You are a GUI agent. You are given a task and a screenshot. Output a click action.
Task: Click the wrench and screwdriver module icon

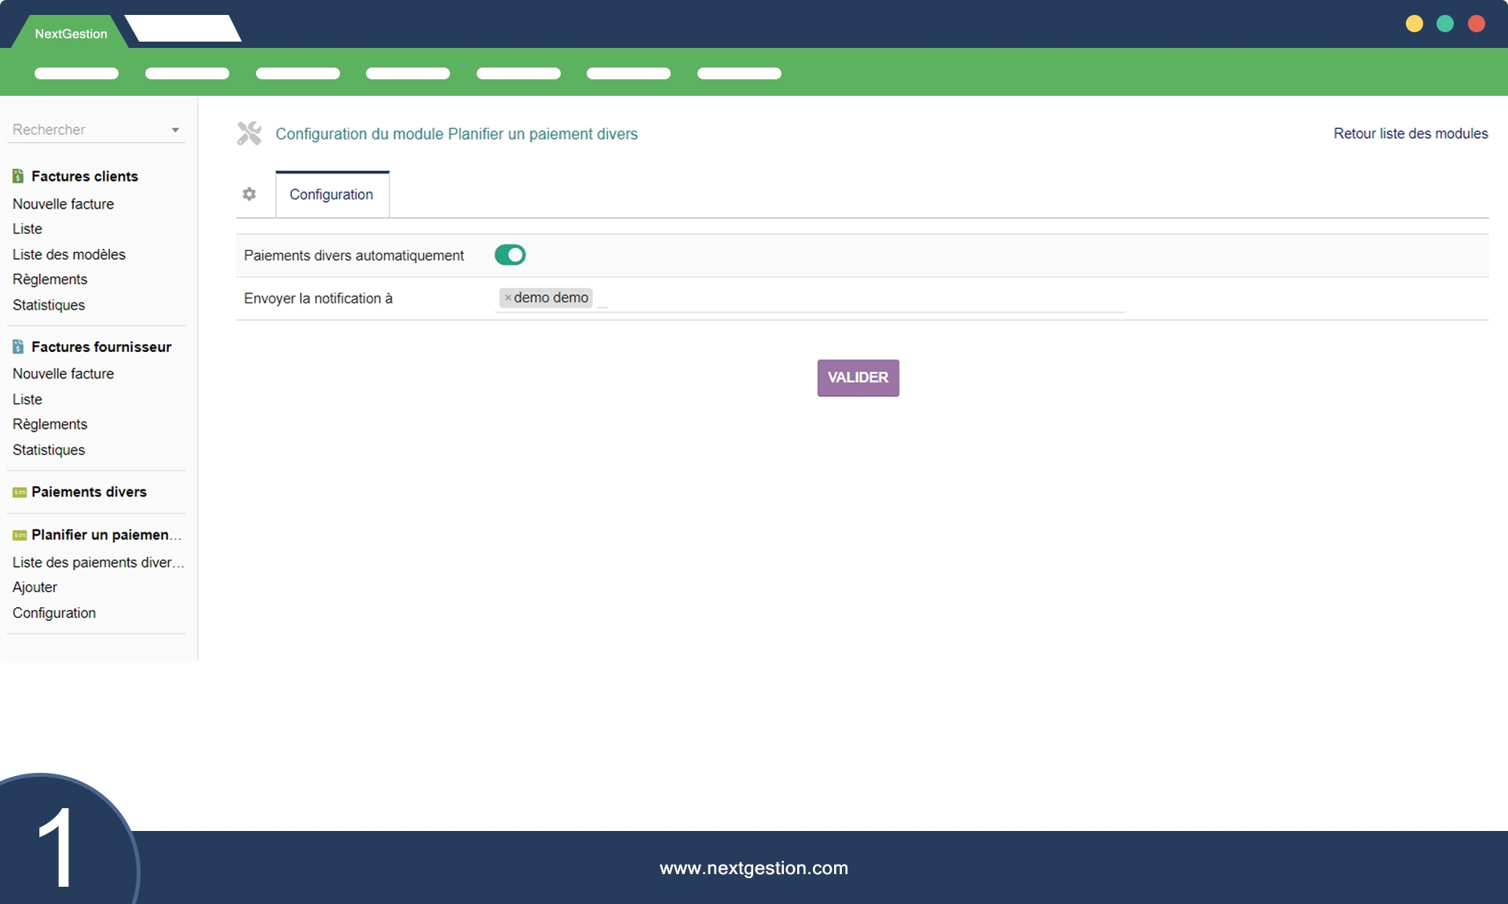pos(249,134)
